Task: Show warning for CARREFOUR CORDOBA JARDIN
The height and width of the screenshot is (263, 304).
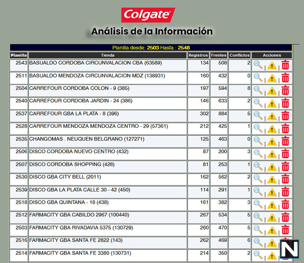Action: [272, 103]
